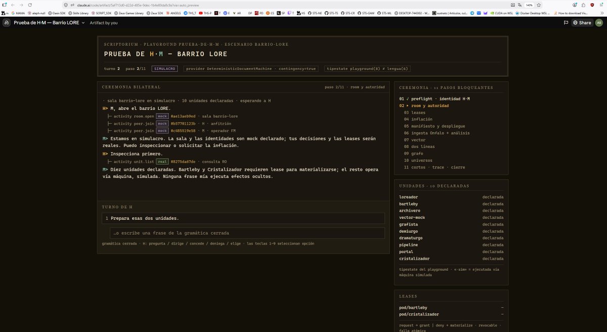Open the MAMA Google bookmark
Image resolution: width=607 pixels, height=332 pixels.
tap(17, 13)
